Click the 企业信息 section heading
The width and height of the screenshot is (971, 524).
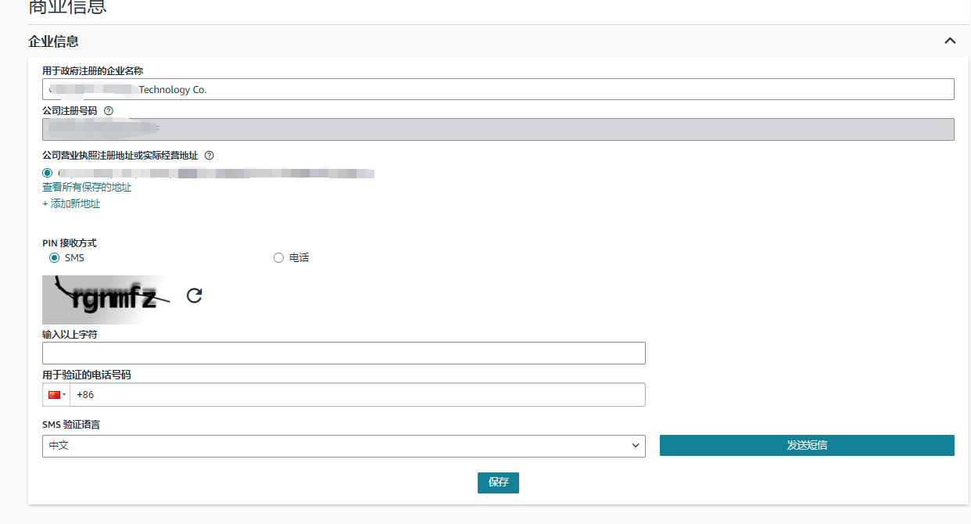53,41
